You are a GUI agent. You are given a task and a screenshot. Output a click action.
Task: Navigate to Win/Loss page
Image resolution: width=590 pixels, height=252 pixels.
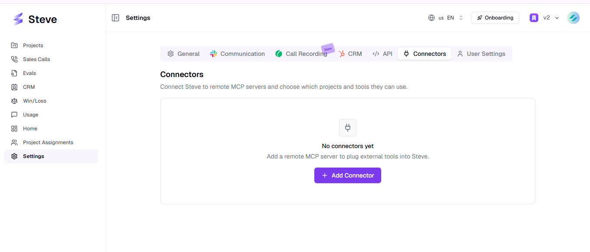coord(51,101)
